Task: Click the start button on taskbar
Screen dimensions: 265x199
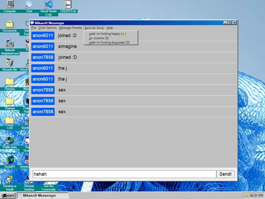Action: point(8,196)
